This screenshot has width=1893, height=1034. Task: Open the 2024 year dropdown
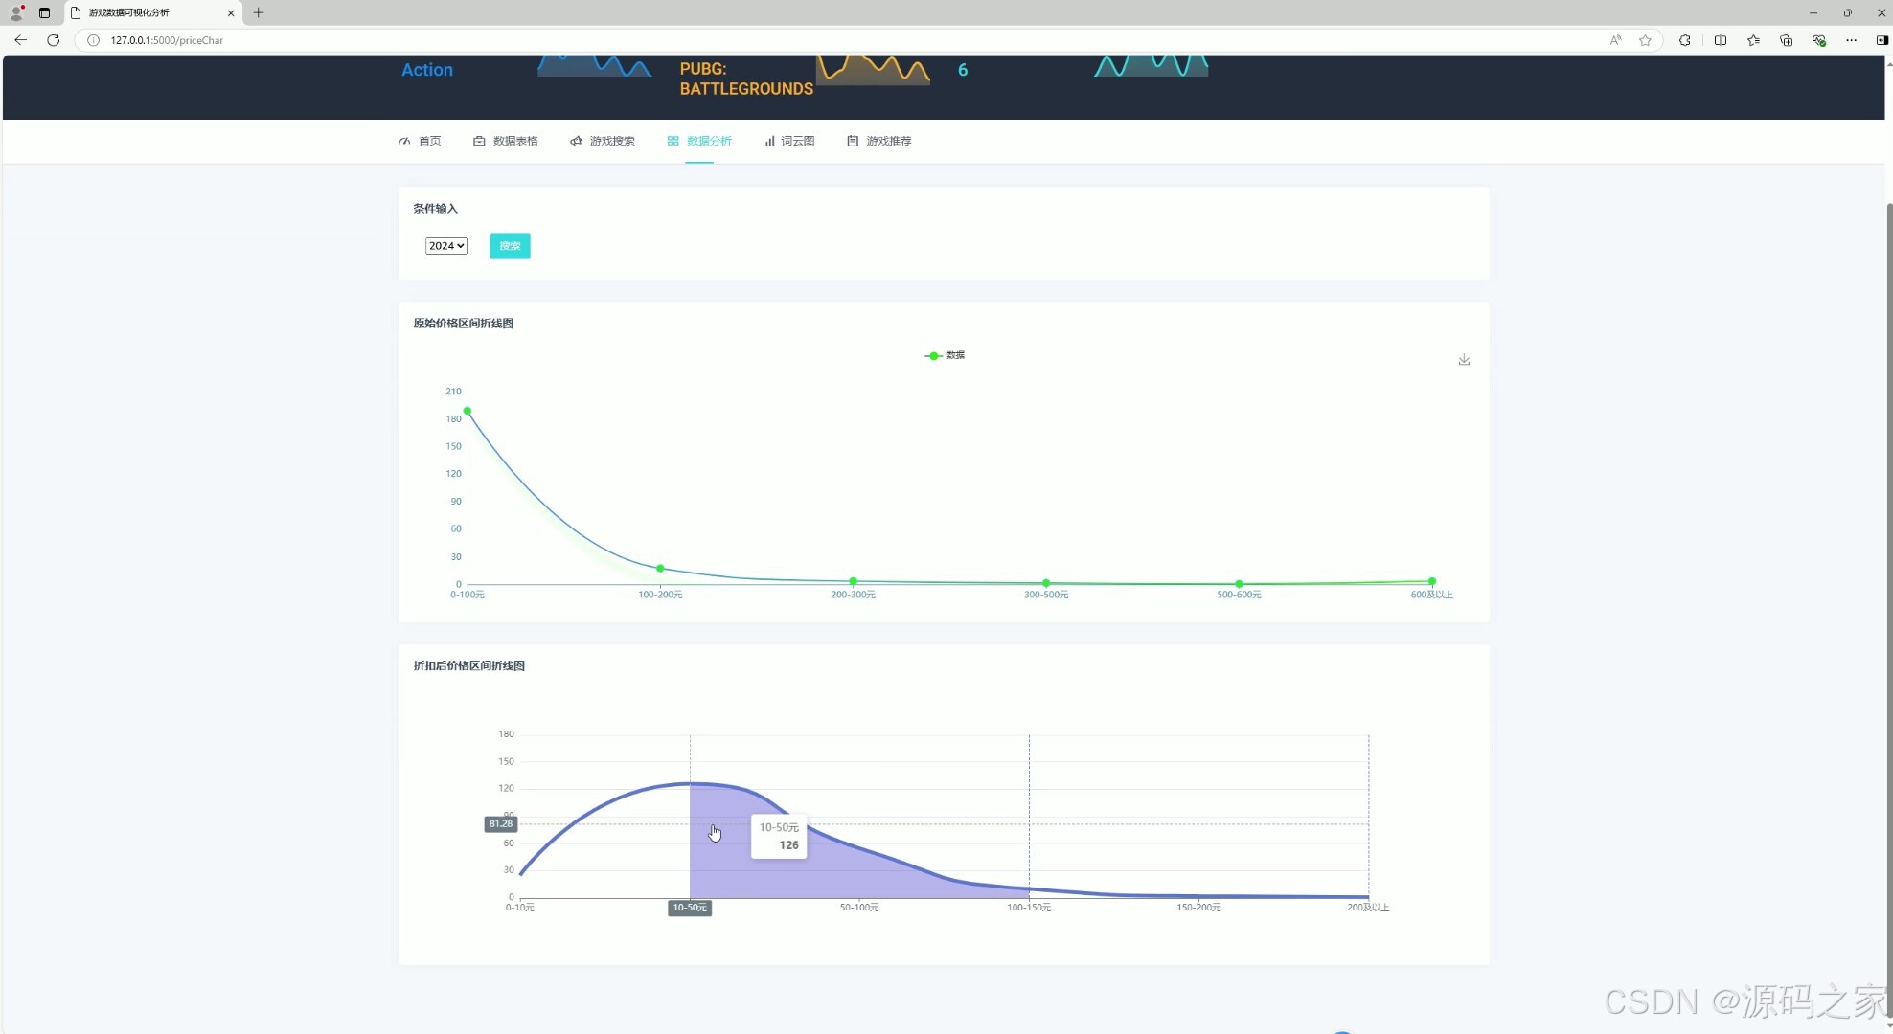coord(445,246)
